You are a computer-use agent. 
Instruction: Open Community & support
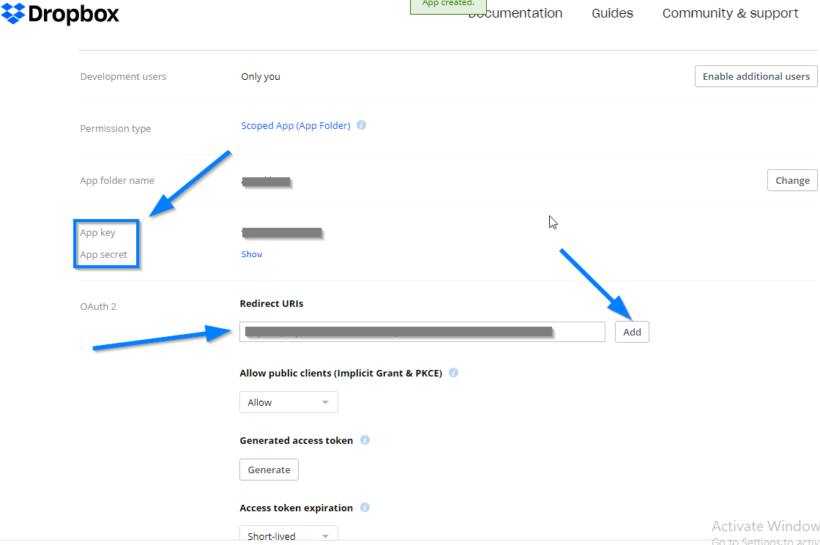(x=729, y=13)
